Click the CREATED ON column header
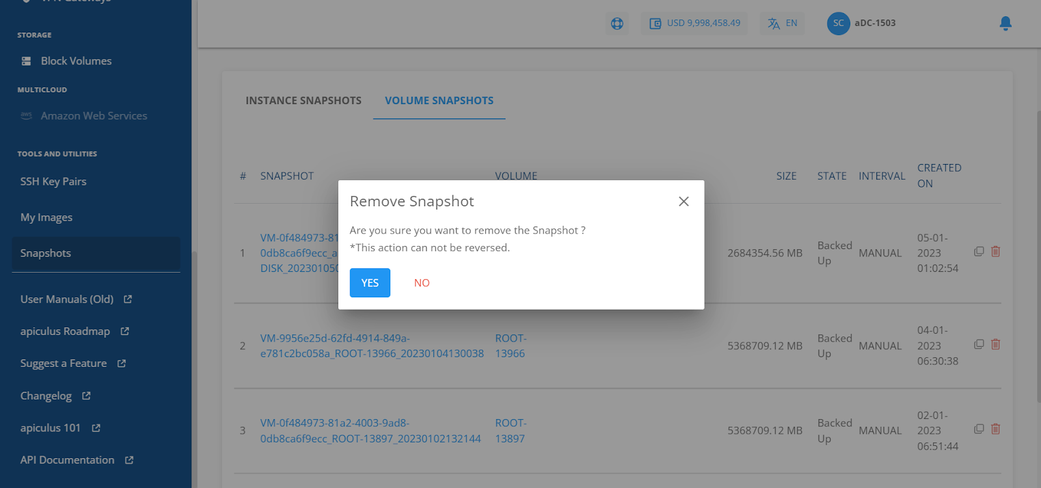The image size is (1041, 488). pyautogui.click(x=939, y=176)
